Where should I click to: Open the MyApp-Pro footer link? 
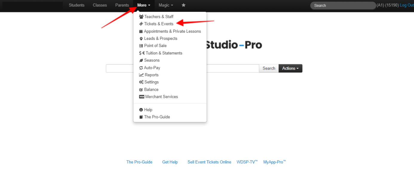point(275,162)
